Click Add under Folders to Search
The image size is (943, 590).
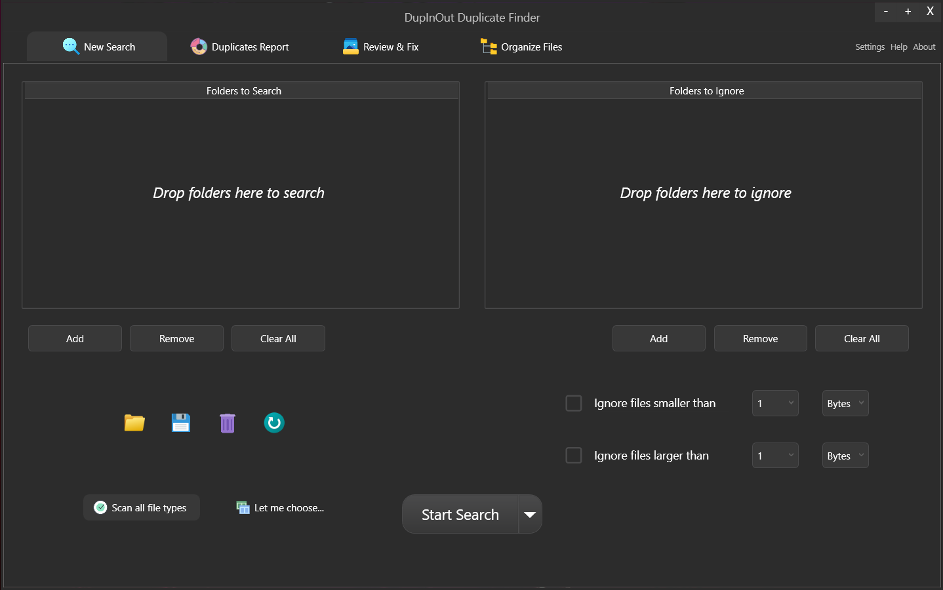click(x=75, y=338)
